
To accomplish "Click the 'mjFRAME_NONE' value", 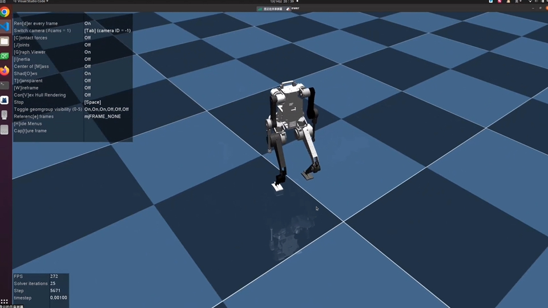I will [102, 116].
